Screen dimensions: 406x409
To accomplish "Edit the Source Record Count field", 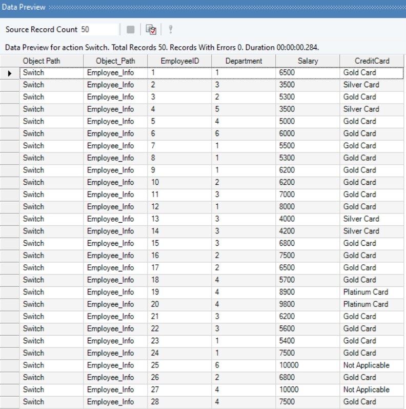I will click(x=98, y=30).
